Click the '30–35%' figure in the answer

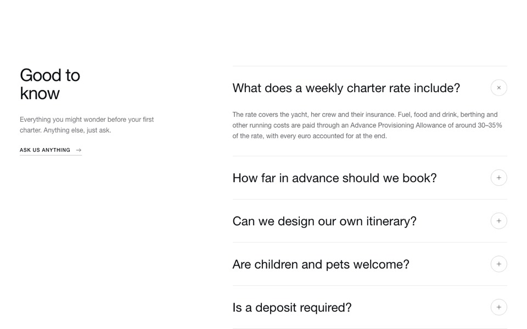[490, 125]
